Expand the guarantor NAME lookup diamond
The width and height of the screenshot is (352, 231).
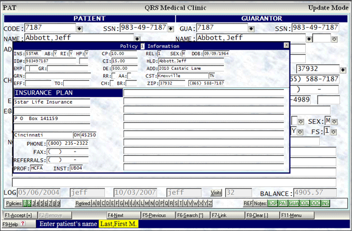tap(309, 39)
